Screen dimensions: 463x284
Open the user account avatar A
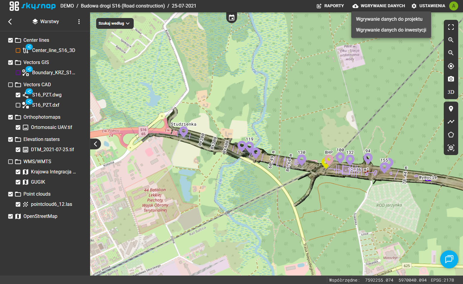(454, 6)
